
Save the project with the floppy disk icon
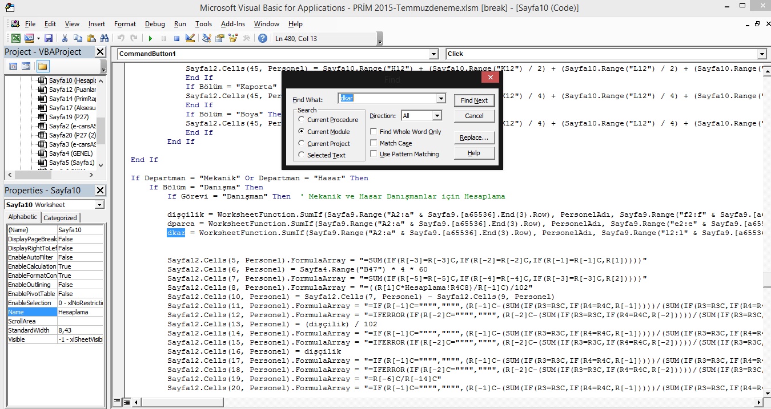(49, 38)
